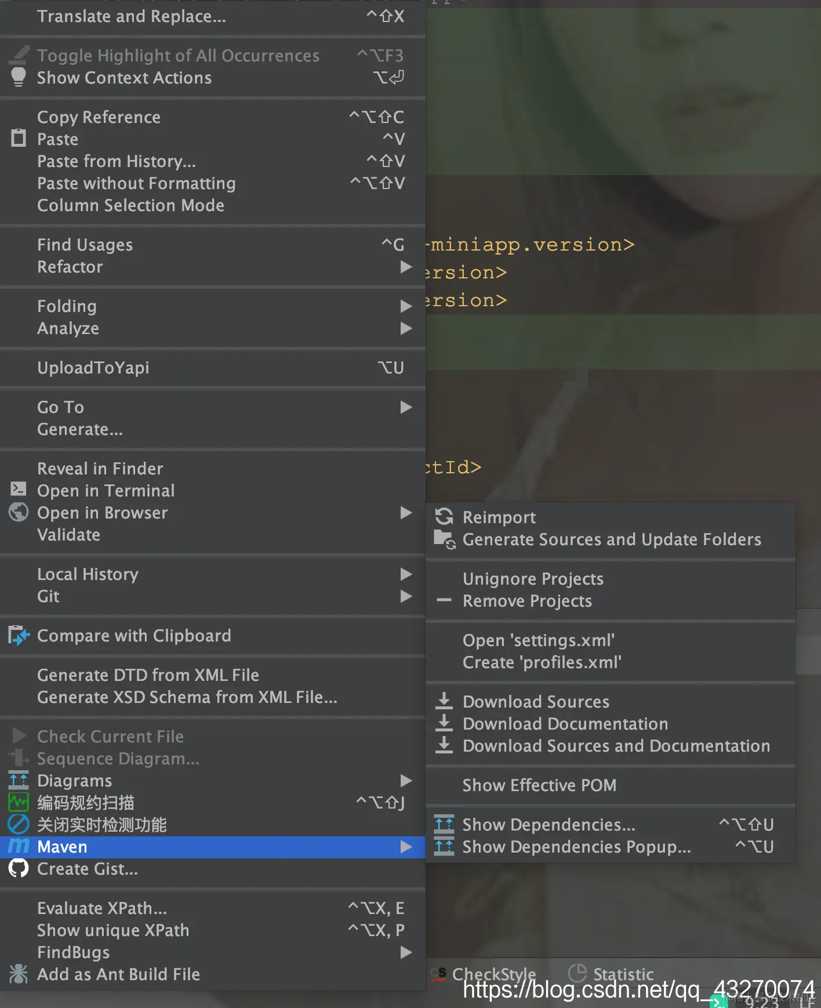Expand the Git submenu arrow
Viewport: 821px width, 1008px height.
pyautogui.click(x=406, y=596)
